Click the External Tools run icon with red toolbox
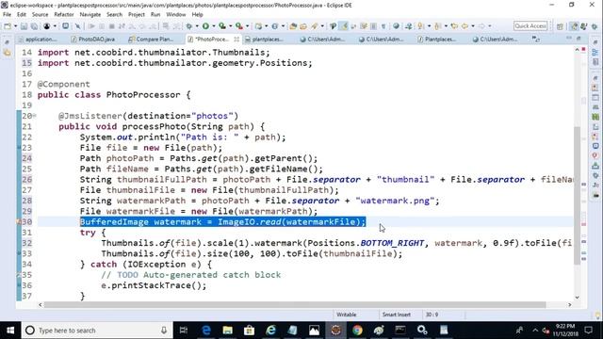The width and height of the screenshot is (603, 339). pos(238,26)
